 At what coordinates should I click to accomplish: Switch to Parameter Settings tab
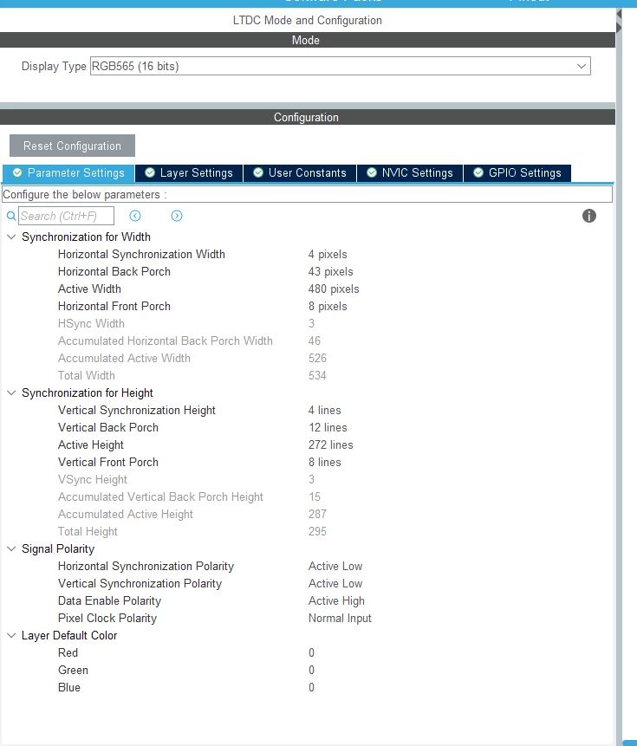pos(68,172)
